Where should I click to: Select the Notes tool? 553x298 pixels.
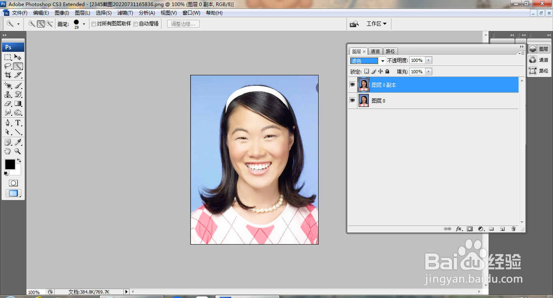click(8, 142)
